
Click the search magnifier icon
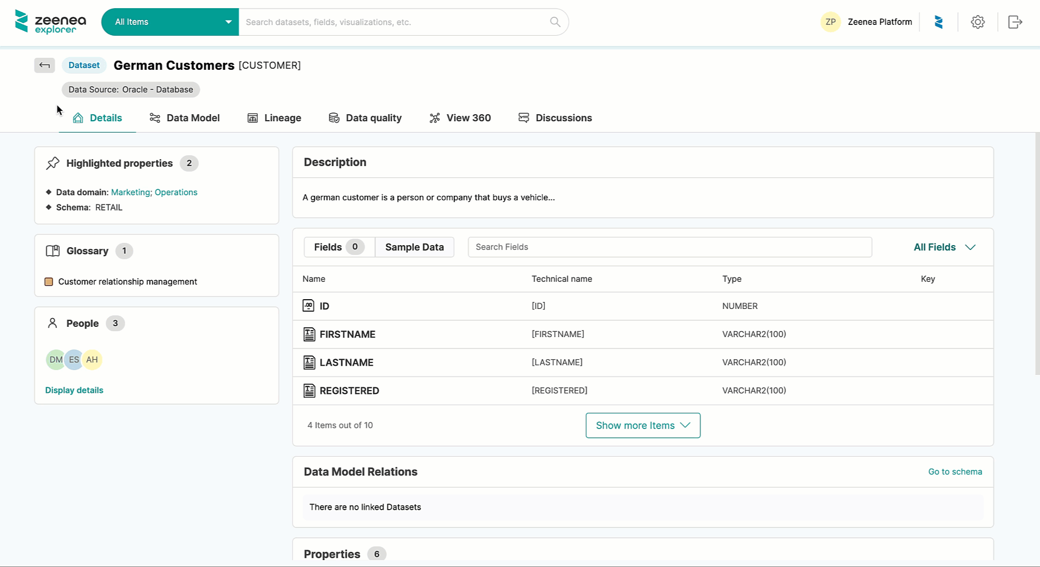coord(555,22)
